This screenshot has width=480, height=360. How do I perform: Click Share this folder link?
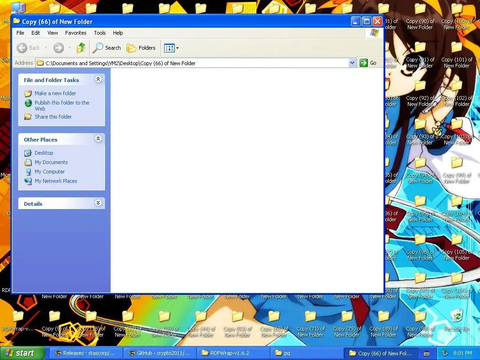53,117
